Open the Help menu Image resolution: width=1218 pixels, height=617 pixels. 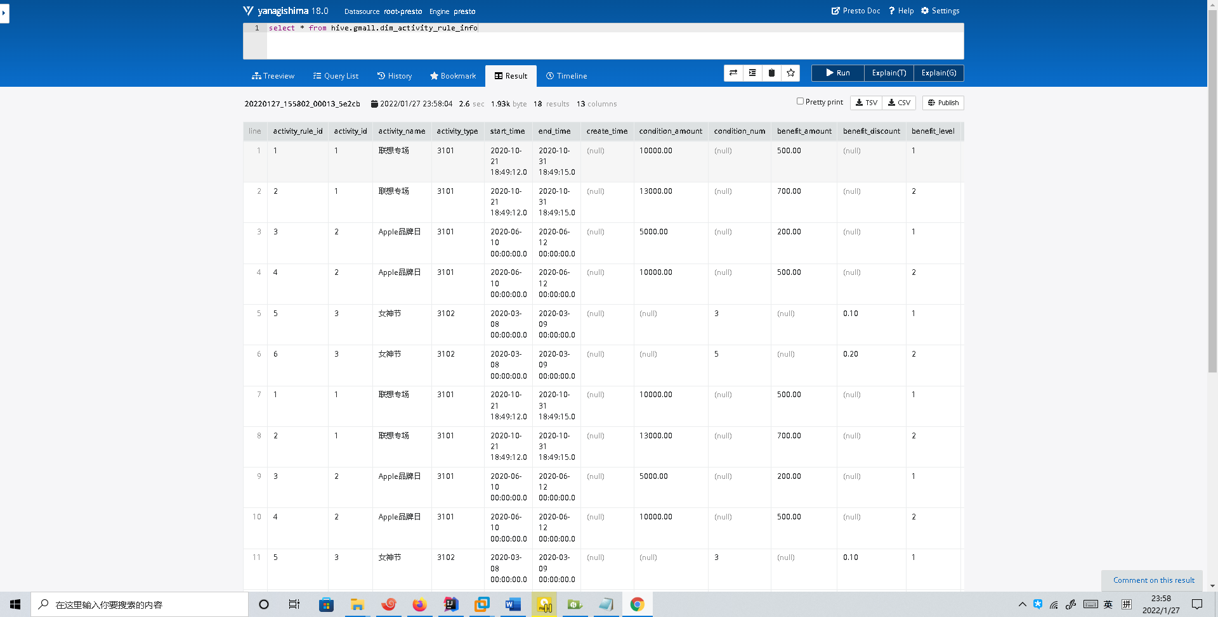tap(901, 11)
